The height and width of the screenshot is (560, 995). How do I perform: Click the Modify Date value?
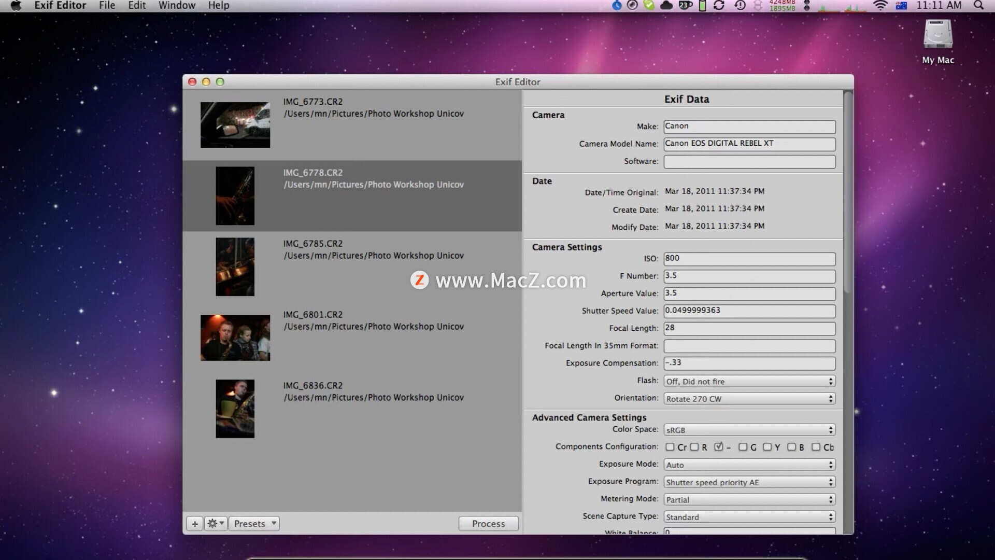715,226
